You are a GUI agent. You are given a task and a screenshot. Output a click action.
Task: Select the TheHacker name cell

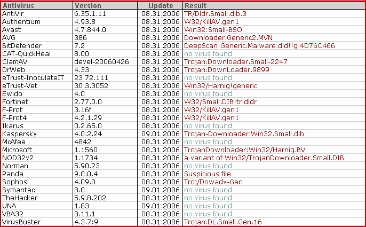[20, 198]
